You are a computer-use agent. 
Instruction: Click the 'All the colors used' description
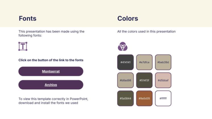[x=146, y=31]
